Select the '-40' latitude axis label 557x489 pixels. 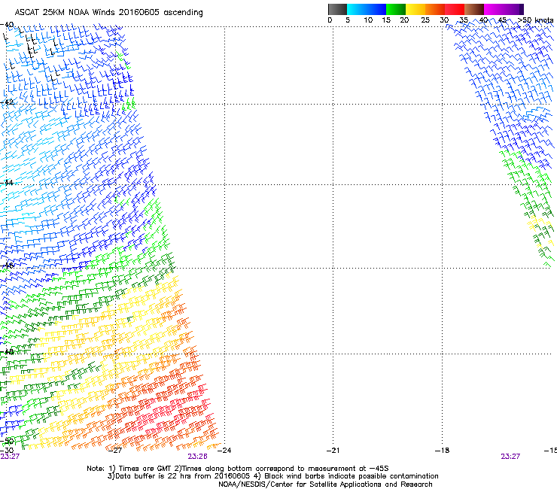pos(7,25)
